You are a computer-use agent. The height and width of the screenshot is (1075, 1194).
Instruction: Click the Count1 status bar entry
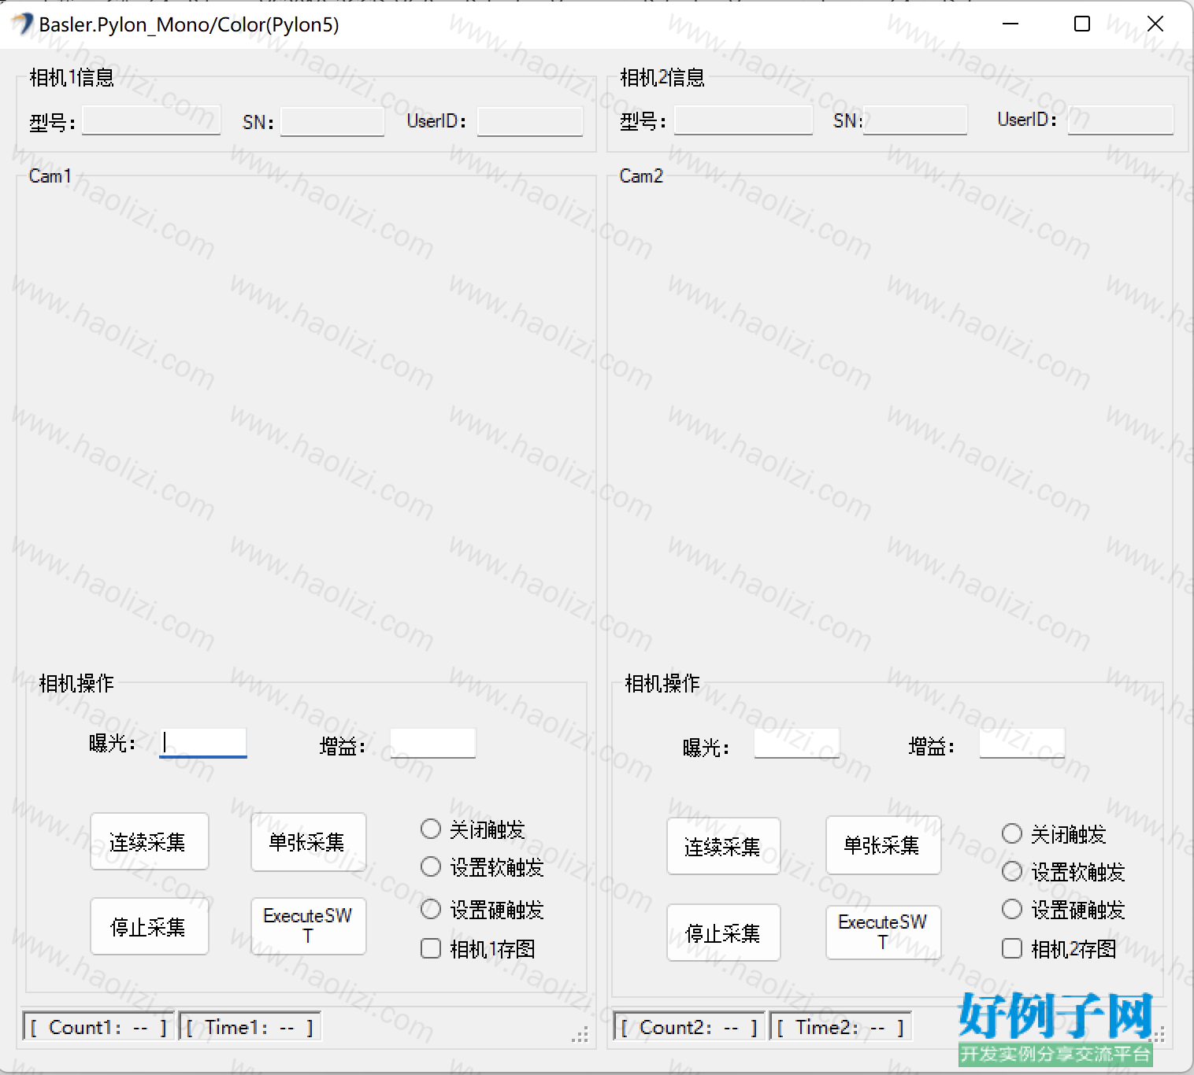(x=98, y=1027)
